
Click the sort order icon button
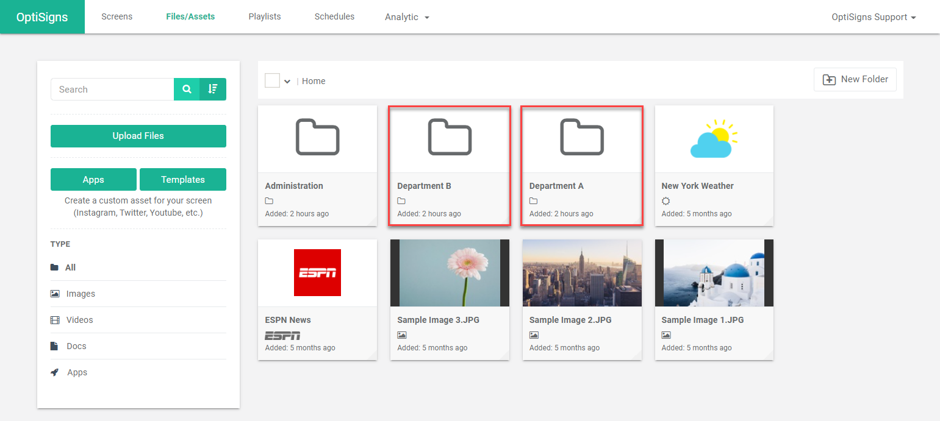point(213,89)
